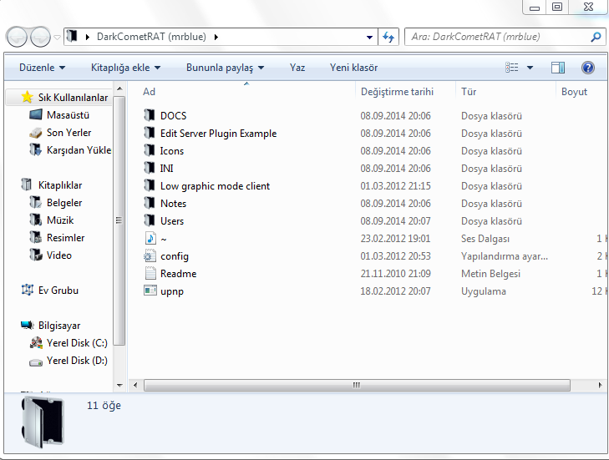Click the refresh button beside address bar
The width and height of the screenshot is (609, 460).
tap(388, 37)
